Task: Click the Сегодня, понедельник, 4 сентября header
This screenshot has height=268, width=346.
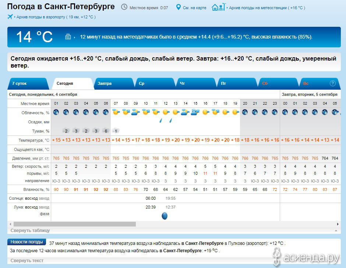Action: (x=43, y=94)
